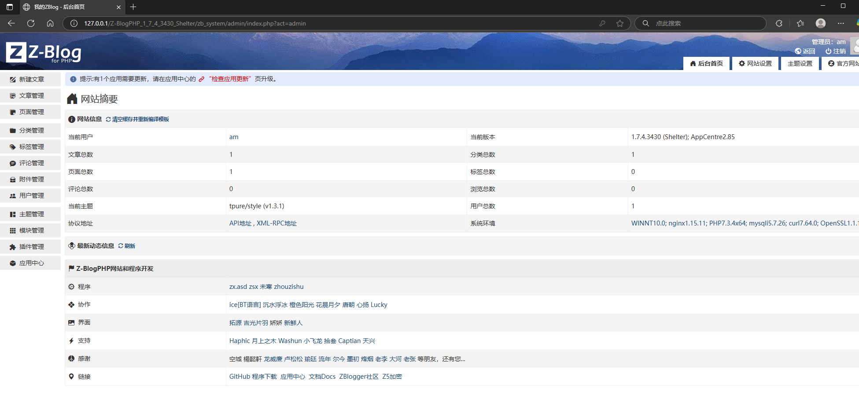Click the bookmark star icon in address bar
The height and width of the screenshot is (410, 859).
pos(620,23)
